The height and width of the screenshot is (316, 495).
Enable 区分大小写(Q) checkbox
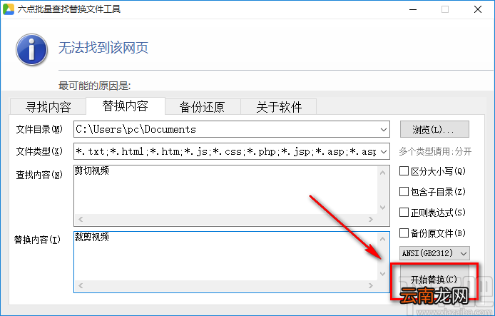coord(432,171)
